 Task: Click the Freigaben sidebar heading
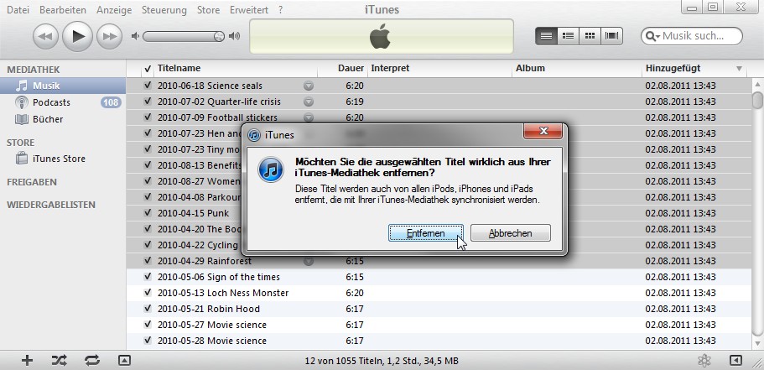[x=32, y=182]
